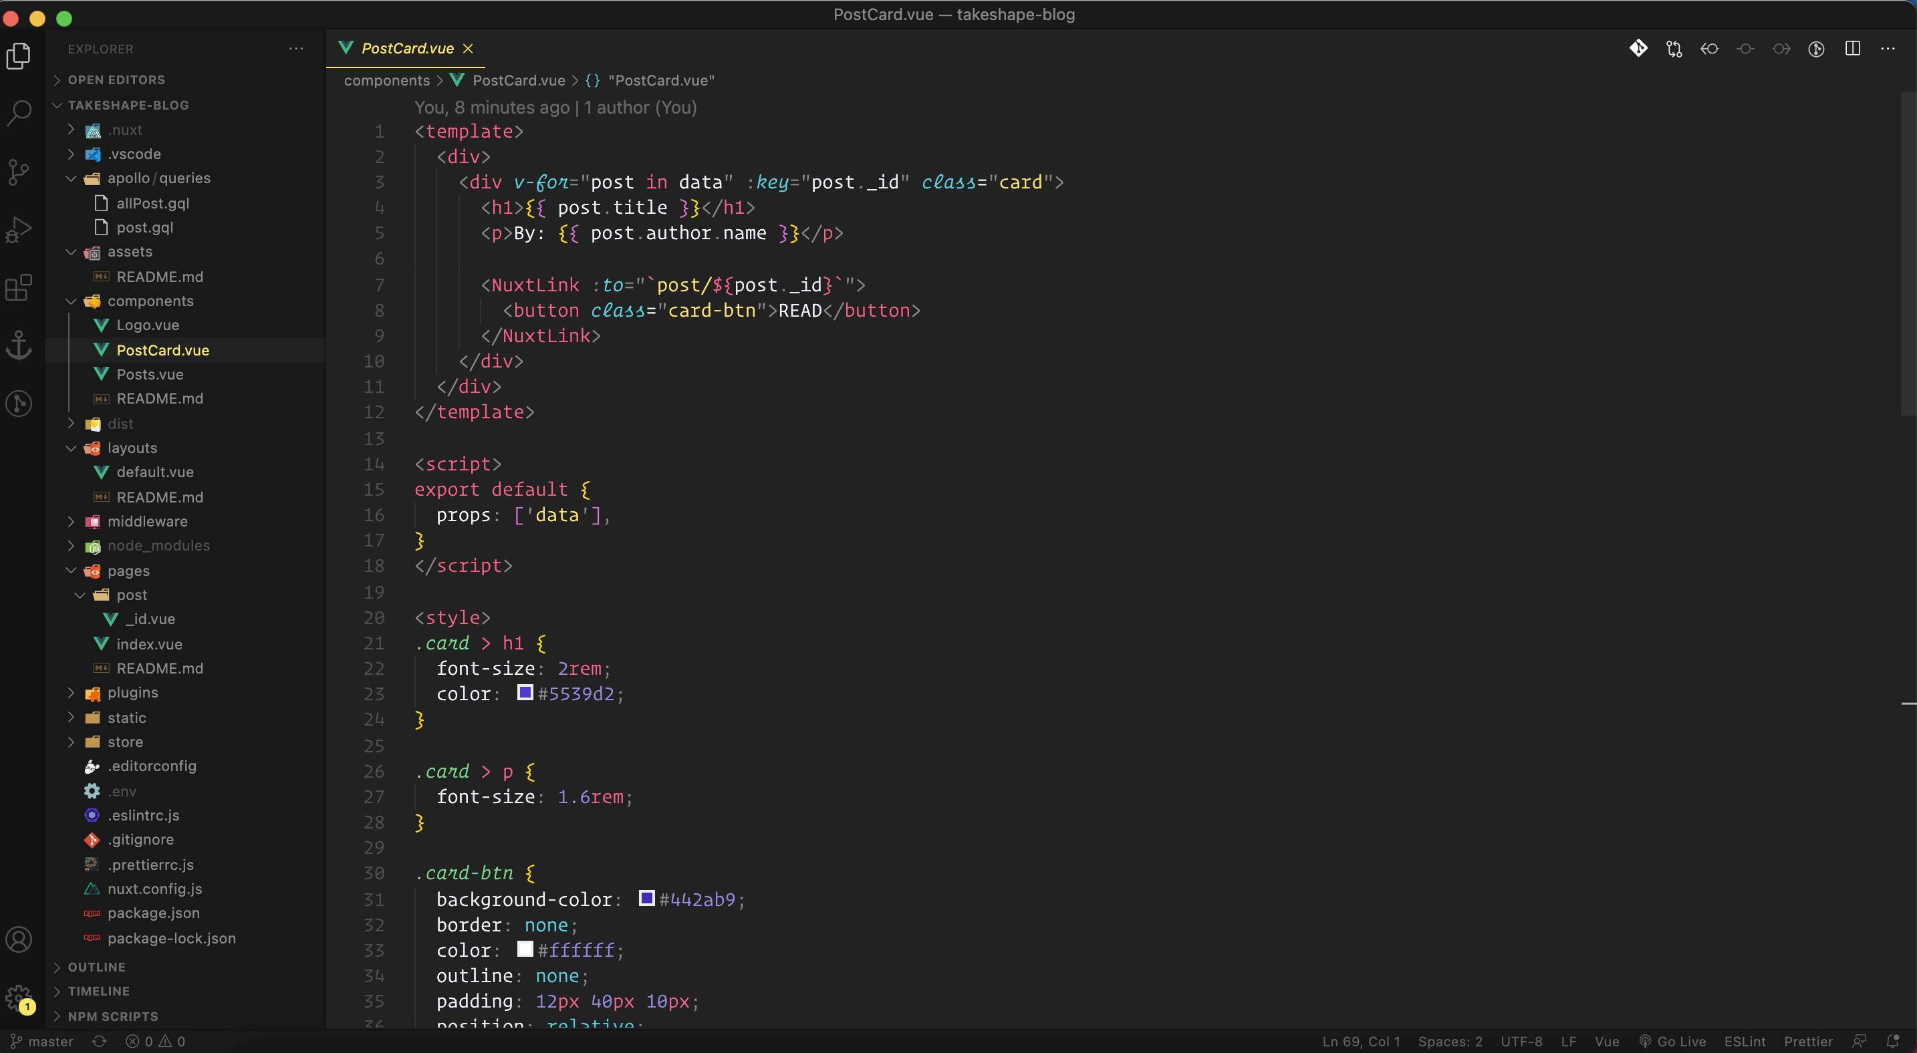Click the "PostCard.vue" symbol breadcrumb
Image resolution: width=1917 pixels, height=1053 pixels.
click(x=661, y=80)
